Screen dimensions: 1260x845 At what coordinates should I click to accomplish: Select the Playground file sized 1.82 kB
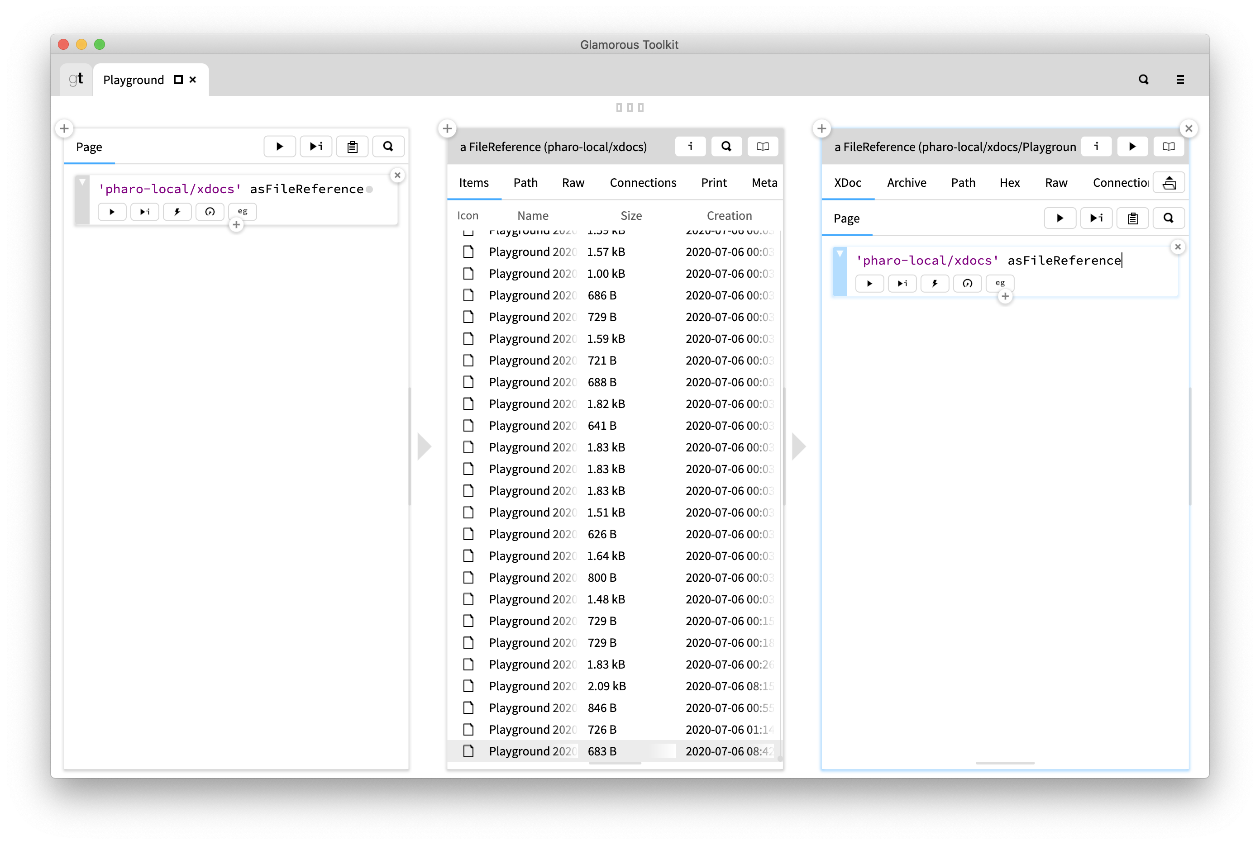pos(614,404)
